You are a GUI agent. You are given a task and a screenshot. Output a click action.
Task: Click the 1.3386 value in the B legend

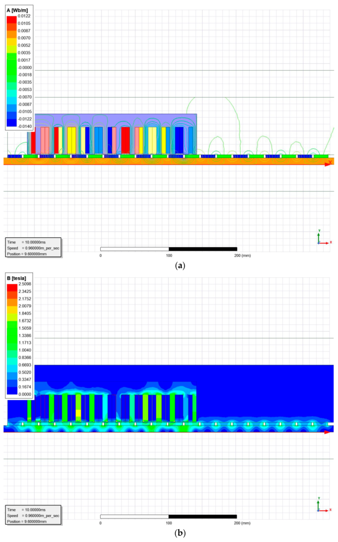25,336
